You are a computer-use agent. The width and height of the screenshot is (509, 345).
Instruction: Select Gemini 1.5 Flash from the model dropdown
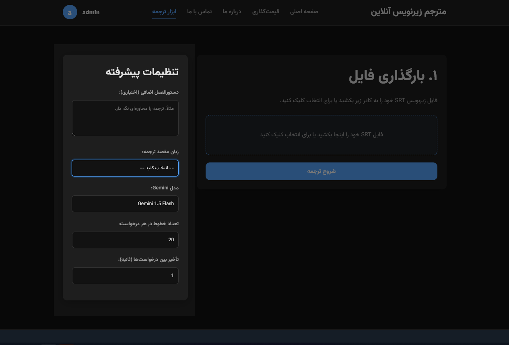pos(125,204)
